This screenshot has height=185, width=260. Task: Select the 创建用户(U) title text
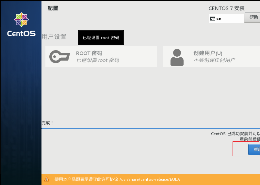click(x=208, y=53)
